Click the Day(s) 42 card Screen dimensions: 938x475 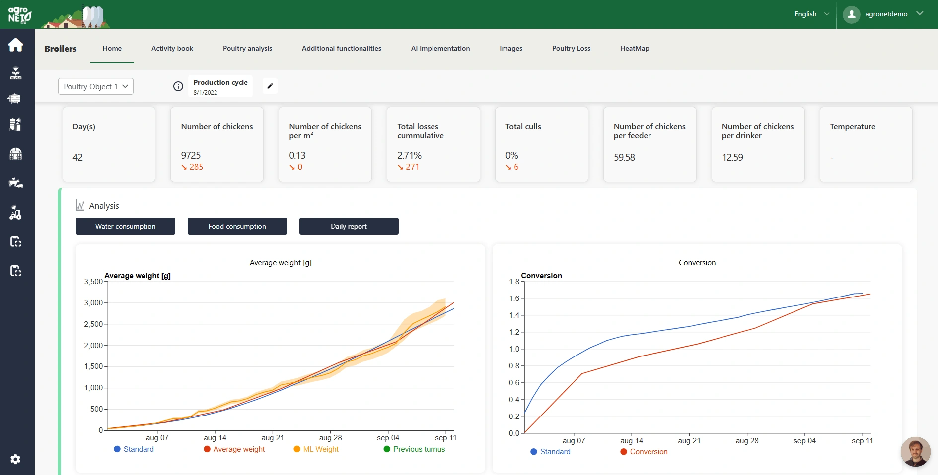pos(109,144)
